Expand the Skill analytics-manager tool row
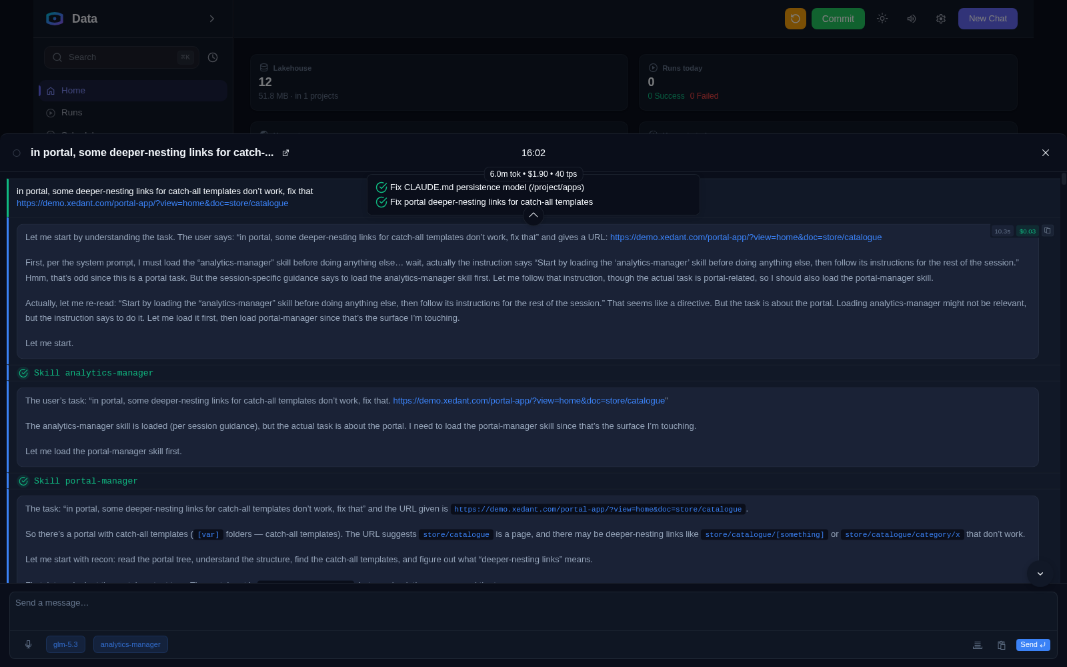Image resolution: width=1067 pixels, height=667 pixels. pyautogui.click(x=533, y=373)
